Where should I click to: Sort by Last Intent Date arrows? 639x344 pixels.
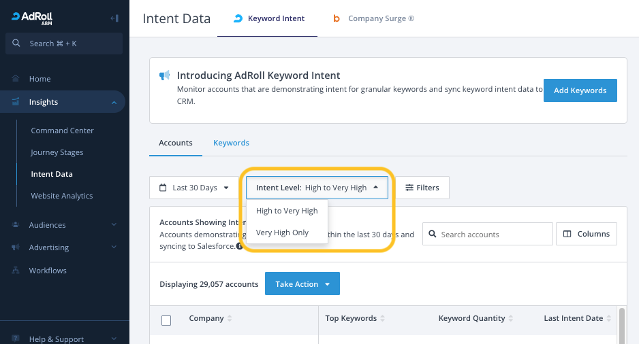coord(609,319)
